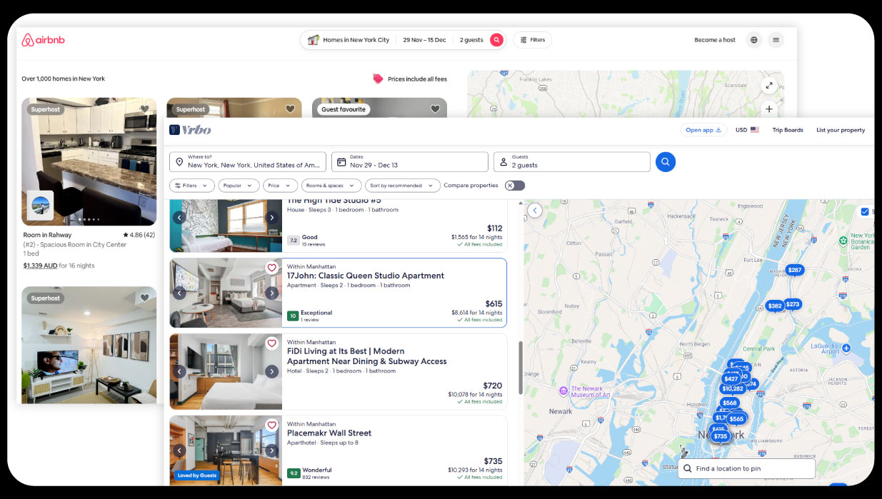Viewport: 882px width, 499px height.
Task: Save 17John Classic Queen Studio with heart
Action: click(271, 268)
